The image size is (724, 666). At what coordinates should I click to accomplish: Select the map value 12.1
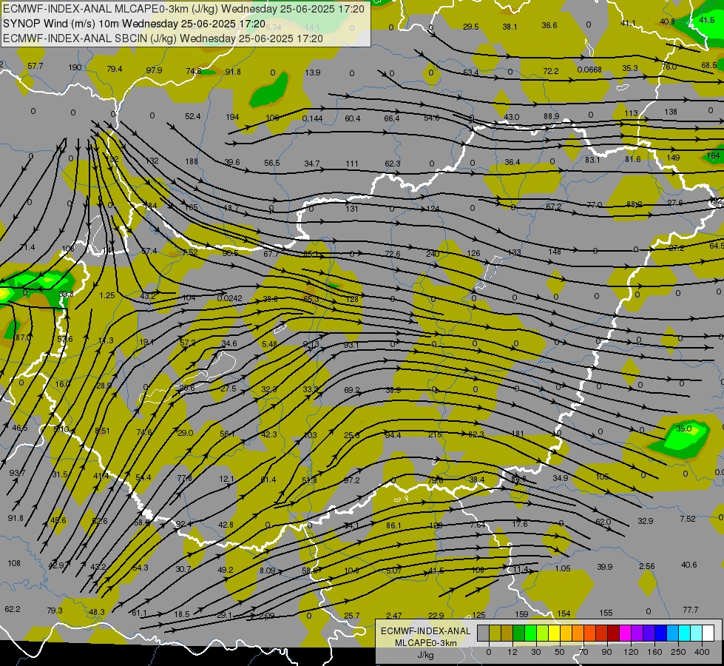tap(226, 479)
